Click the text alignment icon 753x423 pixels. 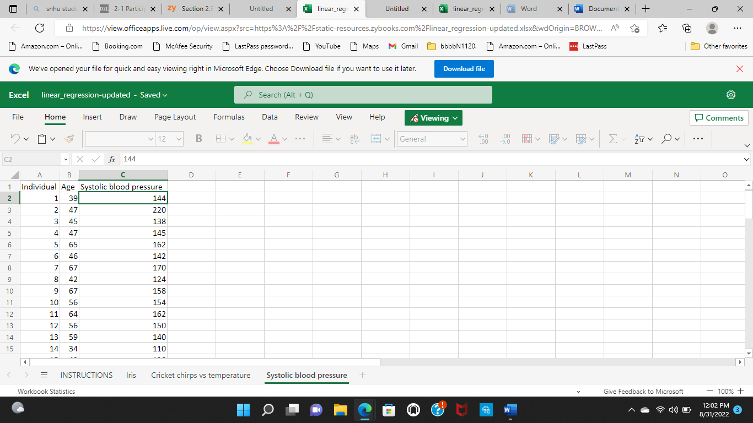(x=327, y=139)
